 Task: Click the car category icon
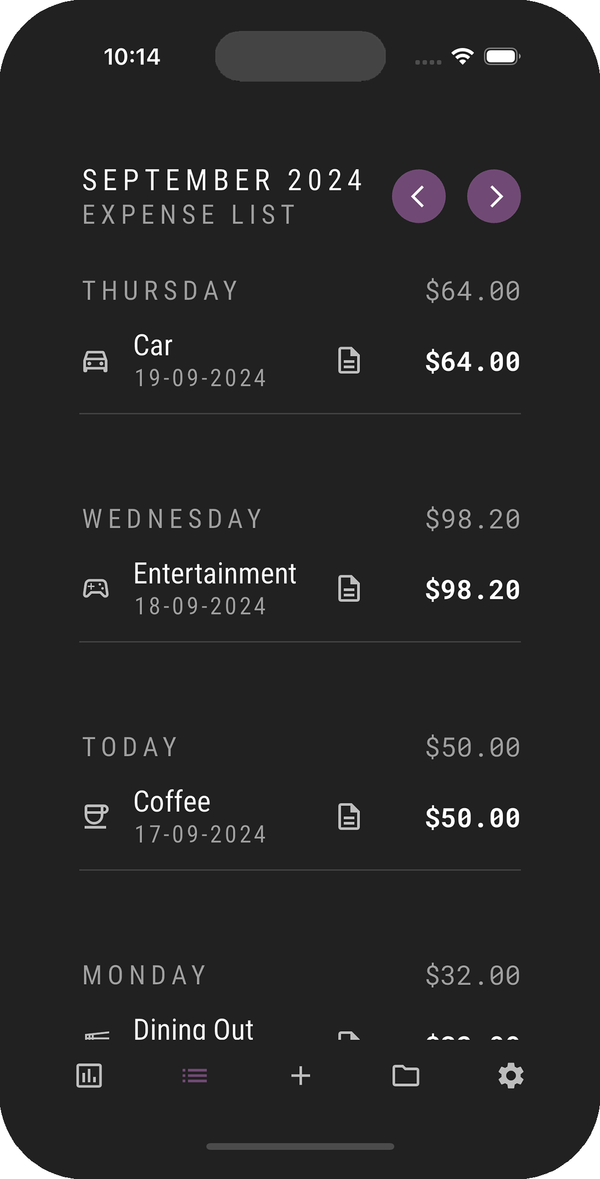click(96, 361)
